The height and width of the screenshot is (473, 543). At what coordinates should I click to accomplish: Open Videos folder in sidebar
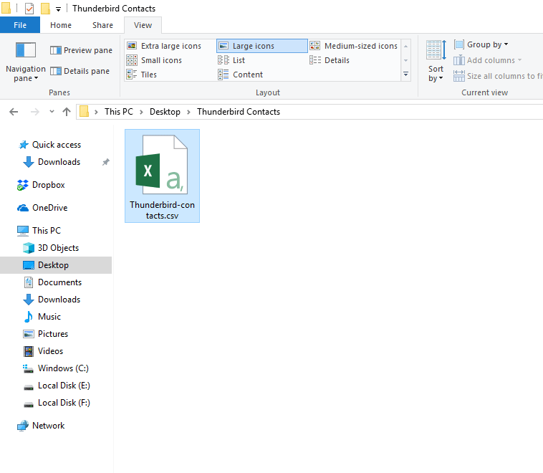click(x=43, y=351)
